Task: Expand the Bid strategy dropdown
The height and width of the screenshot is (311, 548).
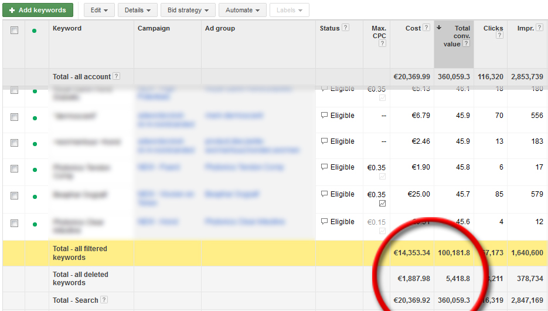Action: tap(188, 10)
